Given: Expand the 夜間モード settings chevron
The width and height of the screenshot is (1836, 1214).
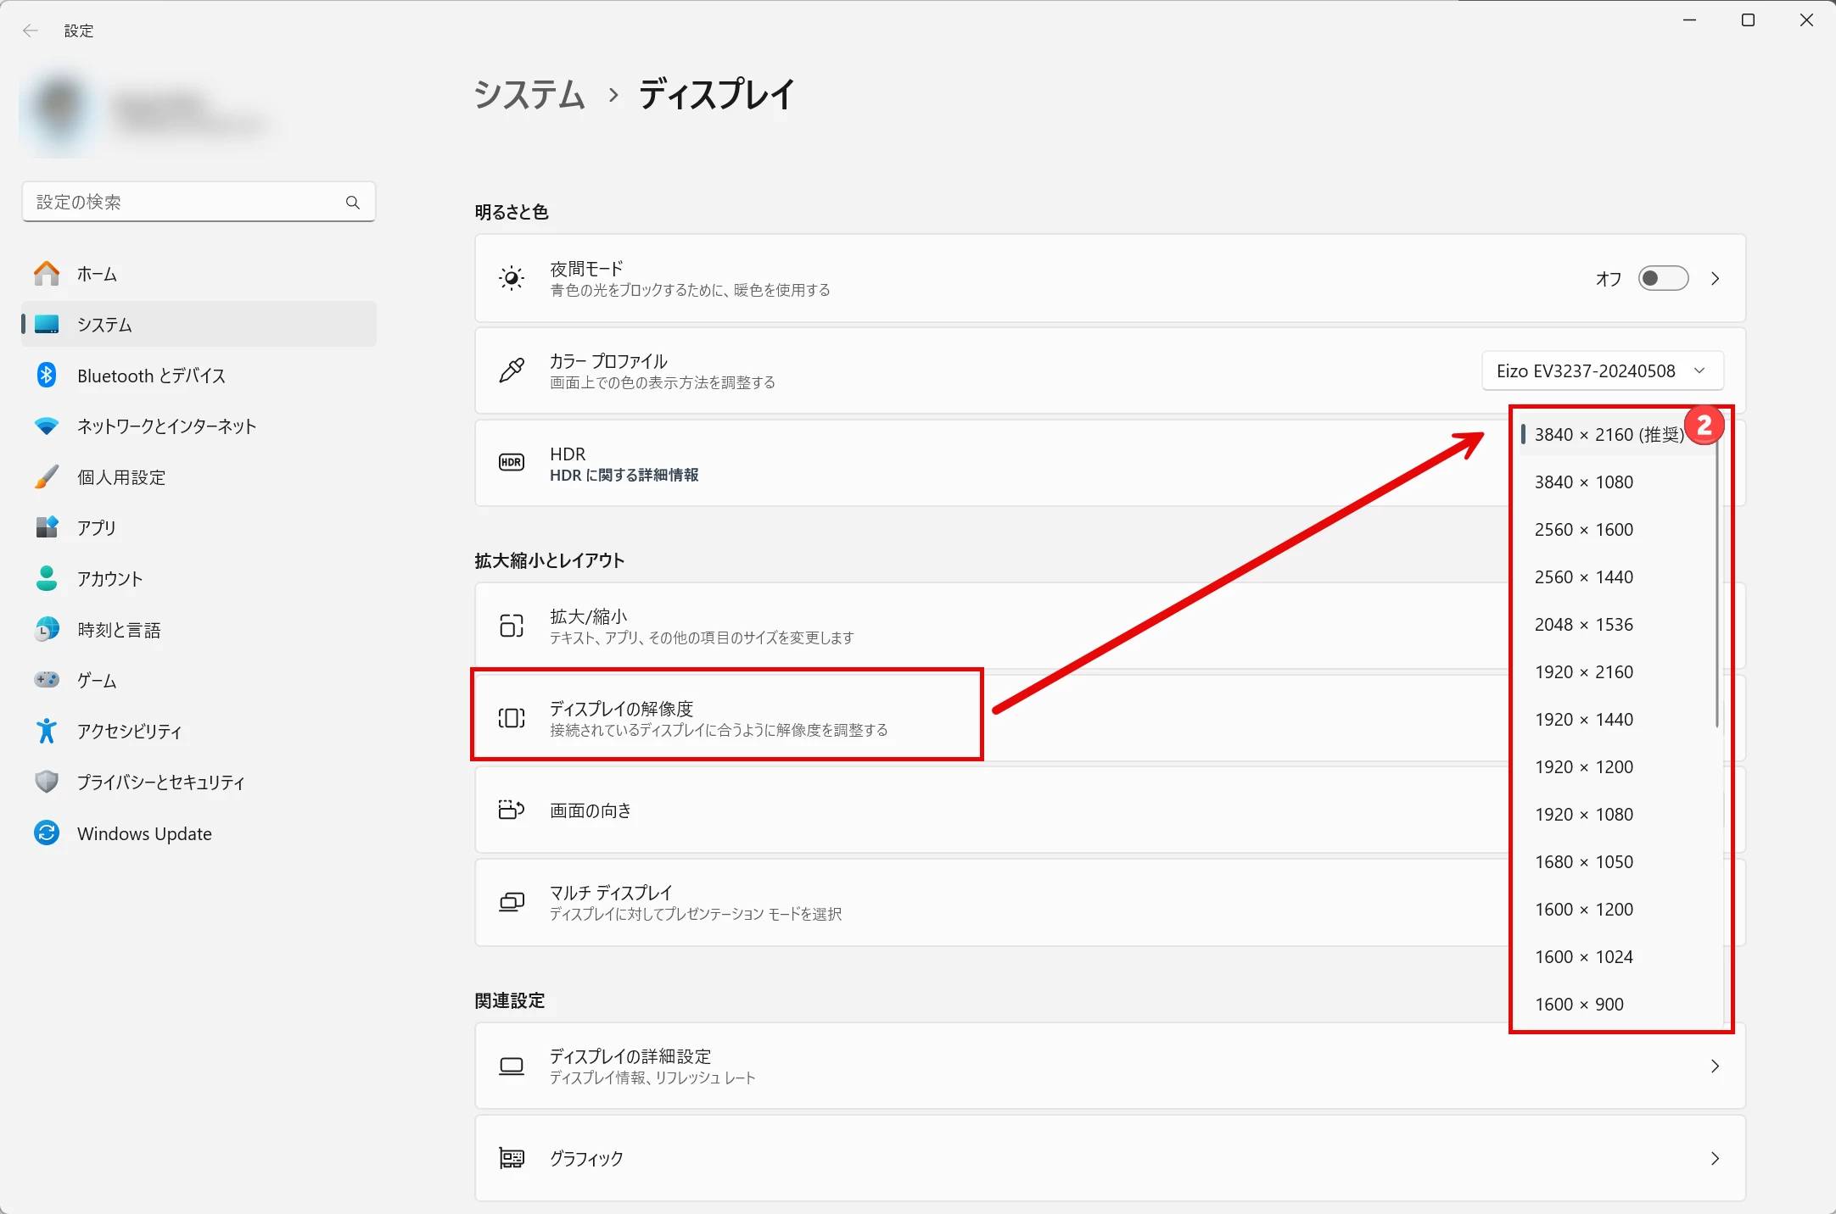Looking at the screenshot, I should (1715, 278).
